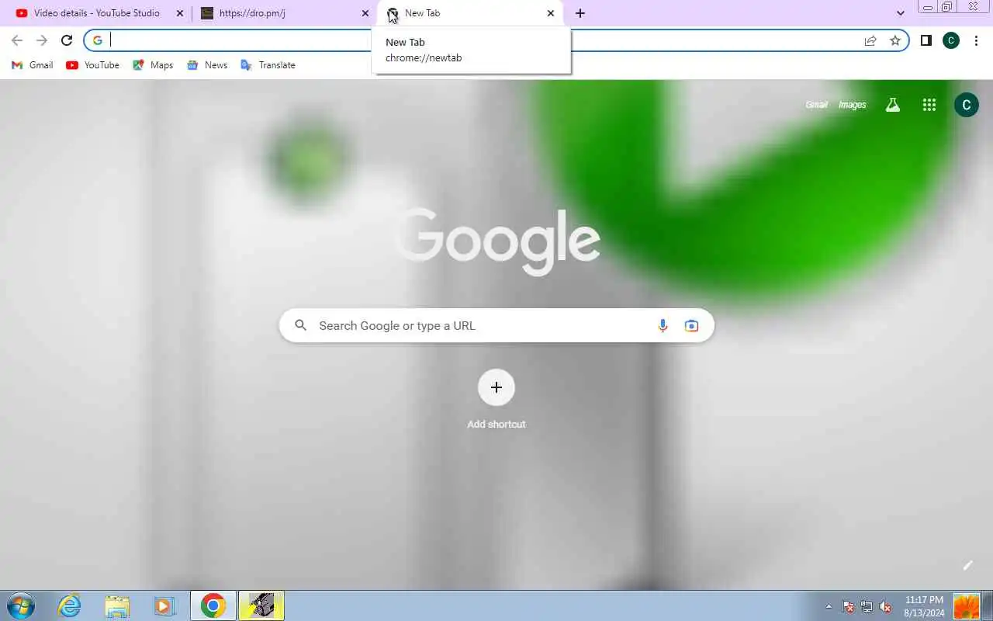Follow the Images link on the page
Viewport: 993px width, 621px height.
point(853,105)
